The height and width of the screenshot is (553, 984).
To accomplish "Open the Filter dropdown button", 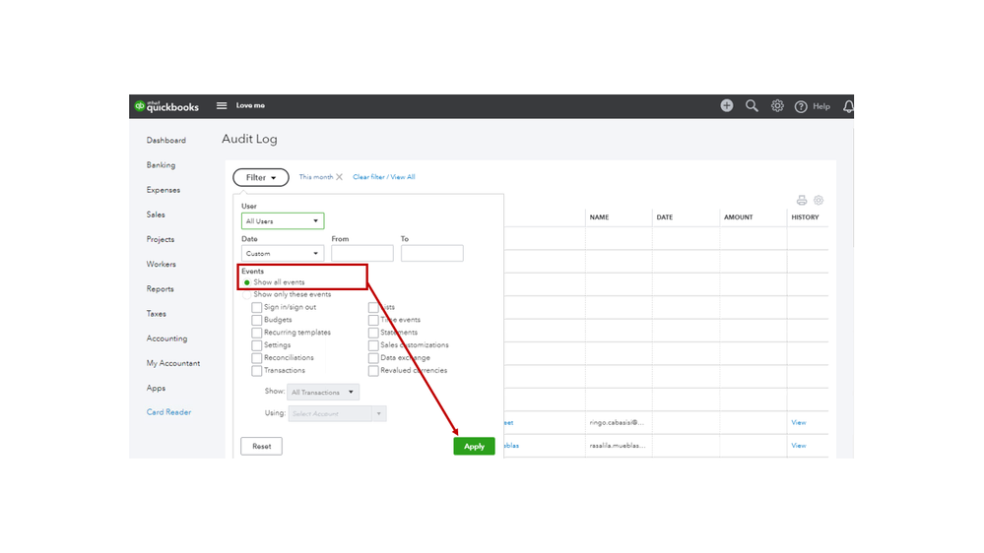I will [260, 177].
